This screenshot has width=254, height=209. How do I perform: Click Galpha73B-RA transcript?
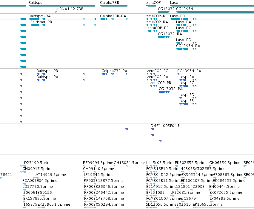114,19
